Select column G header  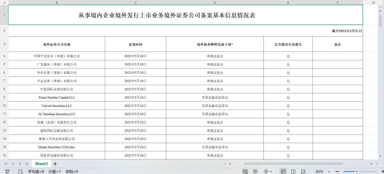373,2
